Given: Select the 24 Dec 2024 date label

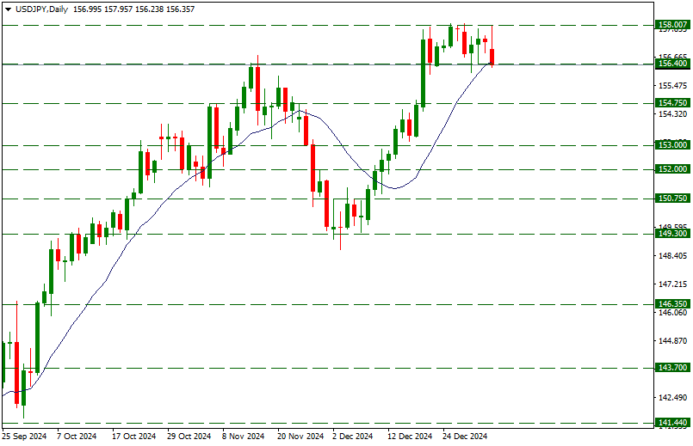Looking at the screenshot, I should tap(466, 437).
